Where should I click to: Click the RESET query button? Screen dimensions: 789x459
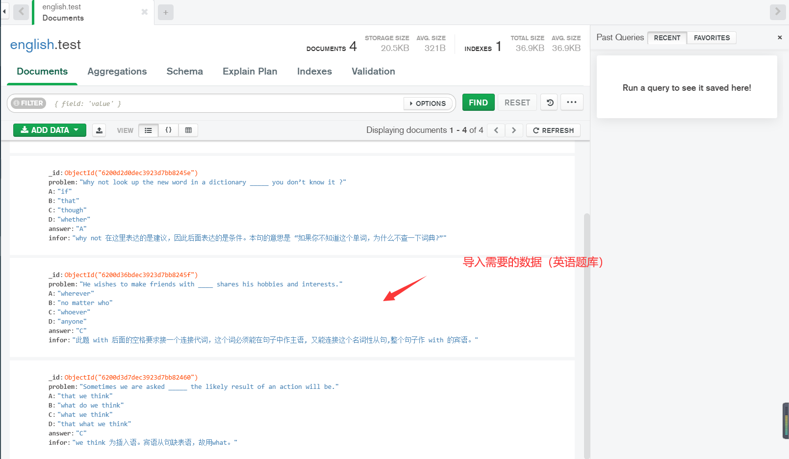click(x=517, y=102)
